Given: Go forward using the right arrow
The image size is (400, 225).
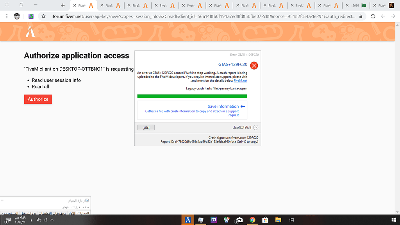Looking at the screenshot, I should [x=393, y=16].
